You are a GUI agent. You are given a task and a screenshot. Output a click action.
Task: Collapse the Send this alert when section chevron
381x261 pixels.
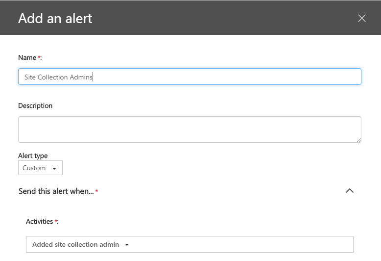tap(350, 191)
